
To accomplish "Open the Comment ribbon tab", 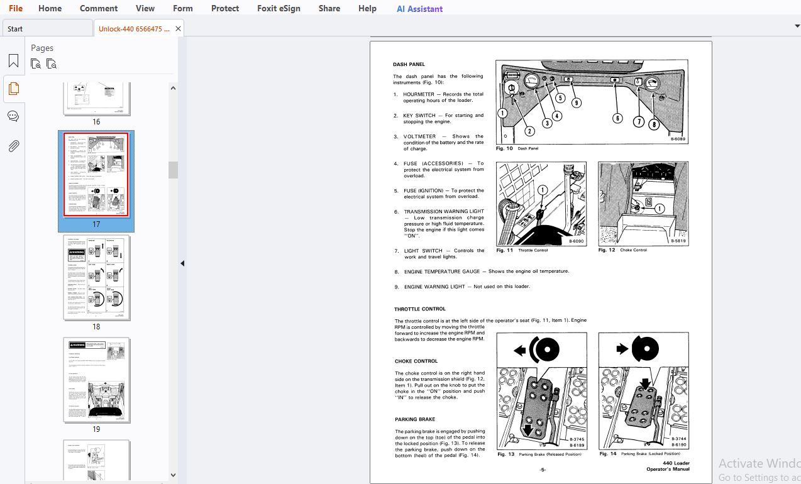I will point(99,8).
